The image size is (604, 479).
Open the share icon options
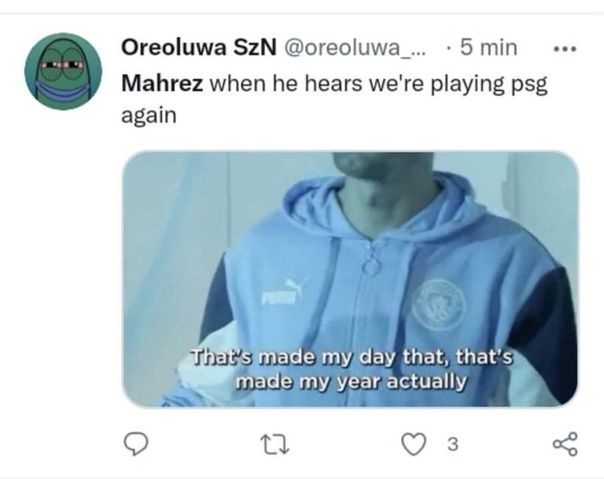pos(565,444)
